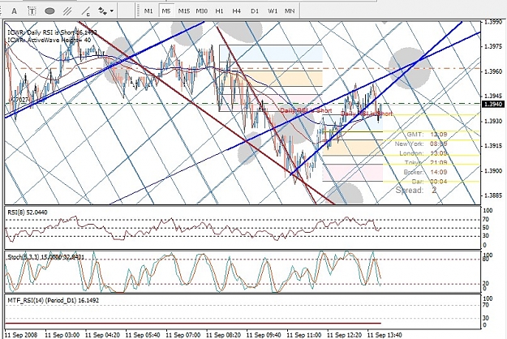Viewport: 507px width, 339px height.
Task: Click the Stochastic window 80 level label
Action: tap(485, 260)
